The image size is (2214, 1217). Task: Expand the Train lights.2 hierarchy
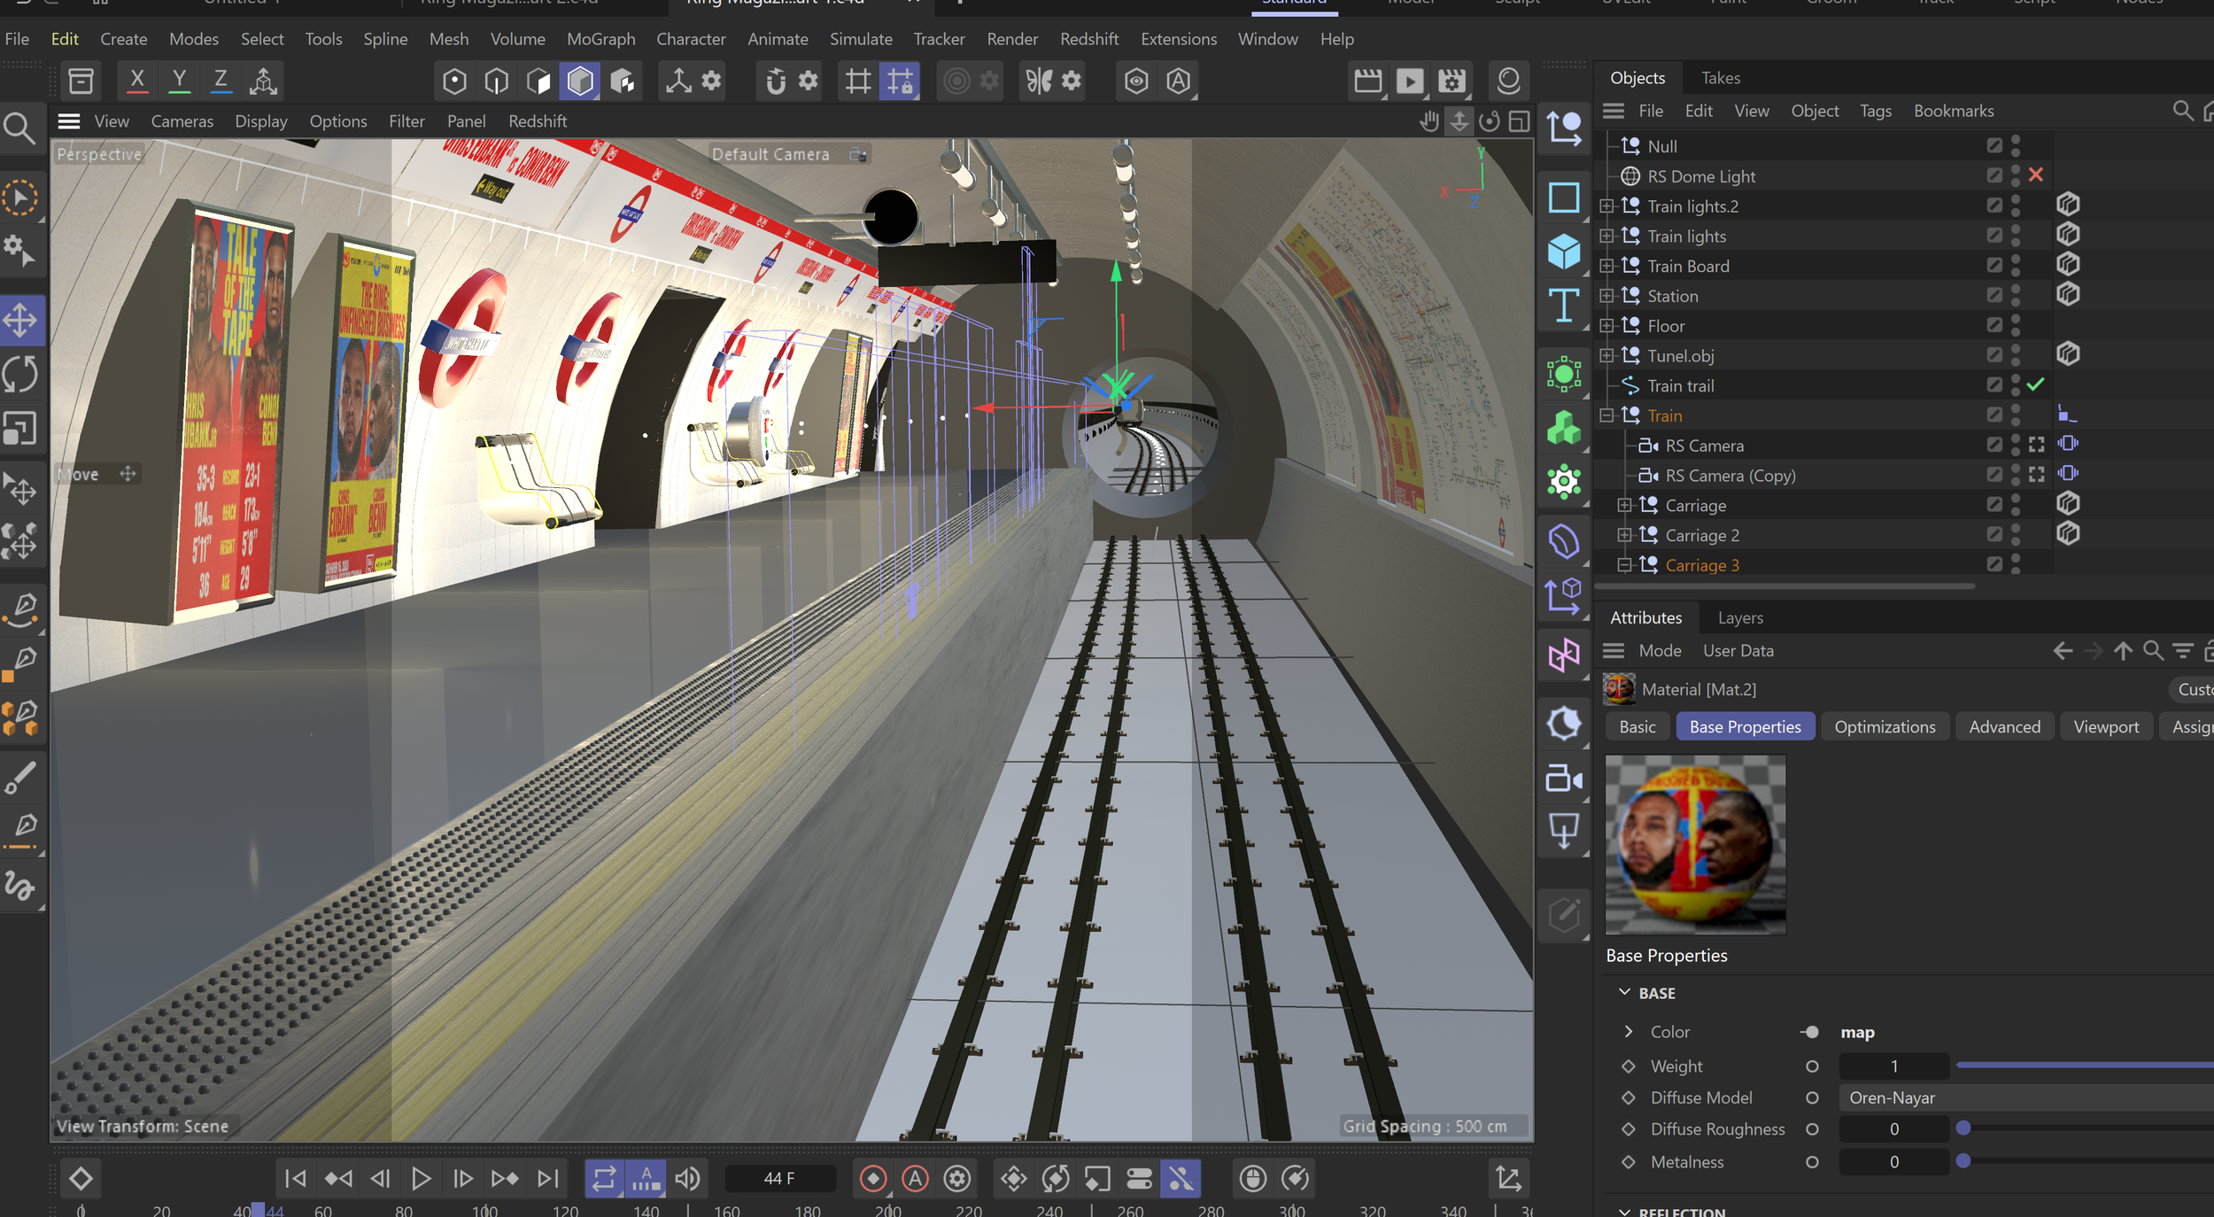pyautogui.click(x=1606, y=206)
